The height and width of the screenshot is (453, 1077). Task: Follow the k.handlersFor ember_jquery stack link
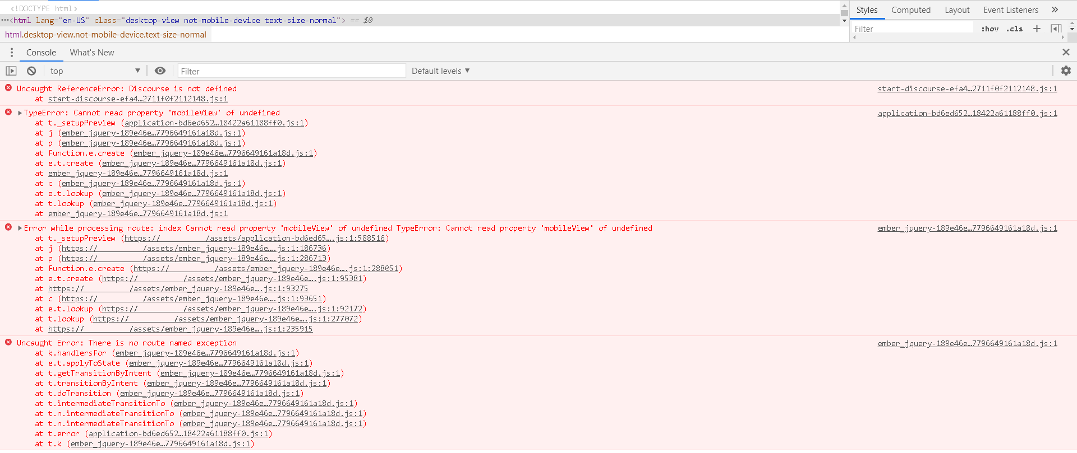205,353
